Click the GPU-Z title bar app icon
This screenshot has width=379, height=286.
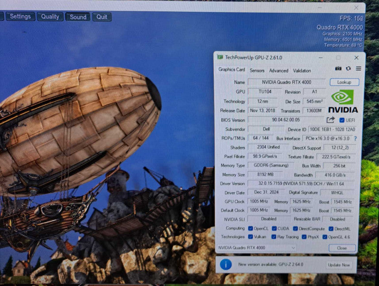[220, 57]
